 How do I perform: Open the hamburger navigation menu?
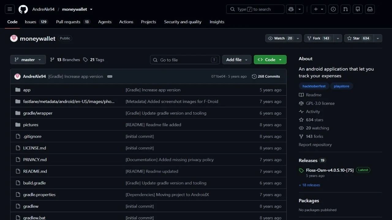(10, 9)
